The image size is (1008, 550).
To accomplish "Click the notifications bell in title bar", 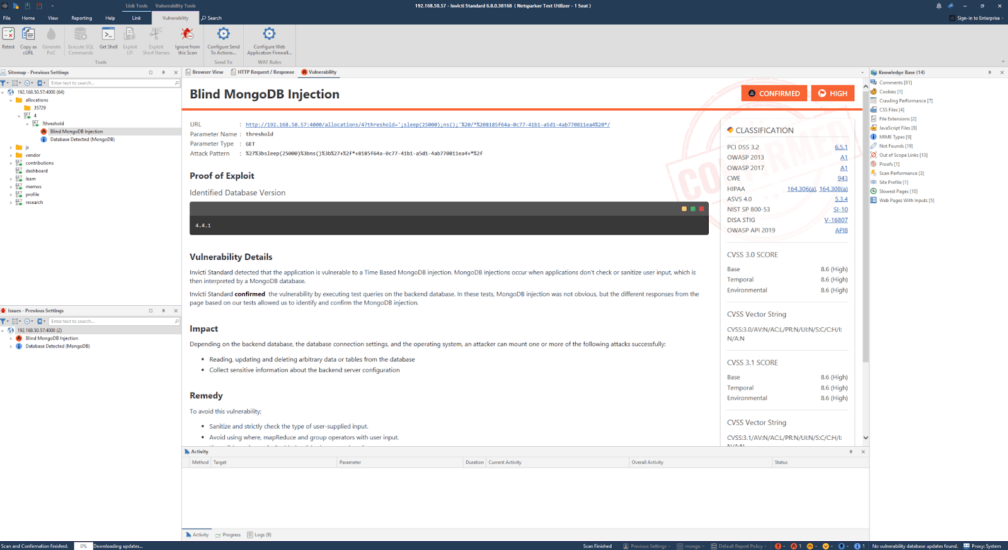I will (x=939, y=6).
